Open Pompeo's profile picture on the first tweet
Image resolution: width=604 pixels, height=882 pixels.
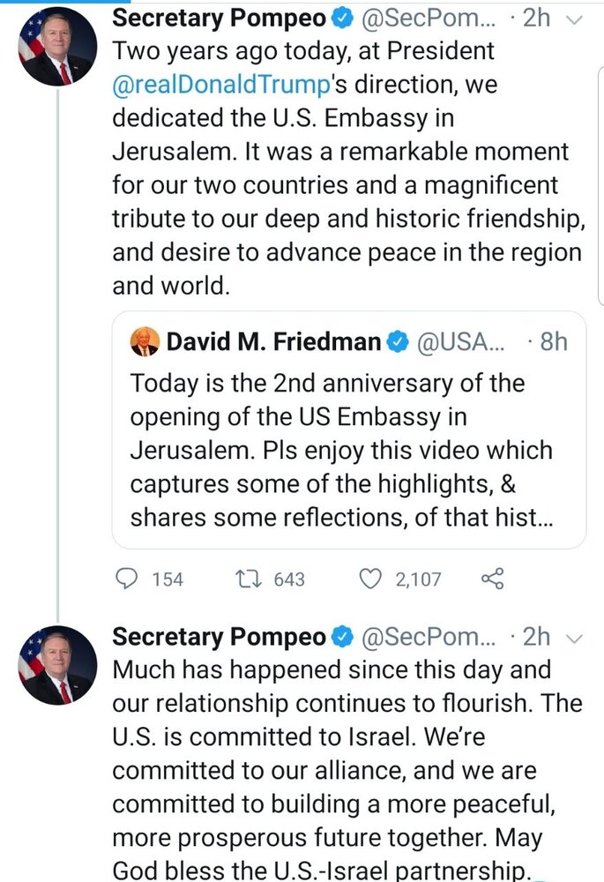(57, 47)
